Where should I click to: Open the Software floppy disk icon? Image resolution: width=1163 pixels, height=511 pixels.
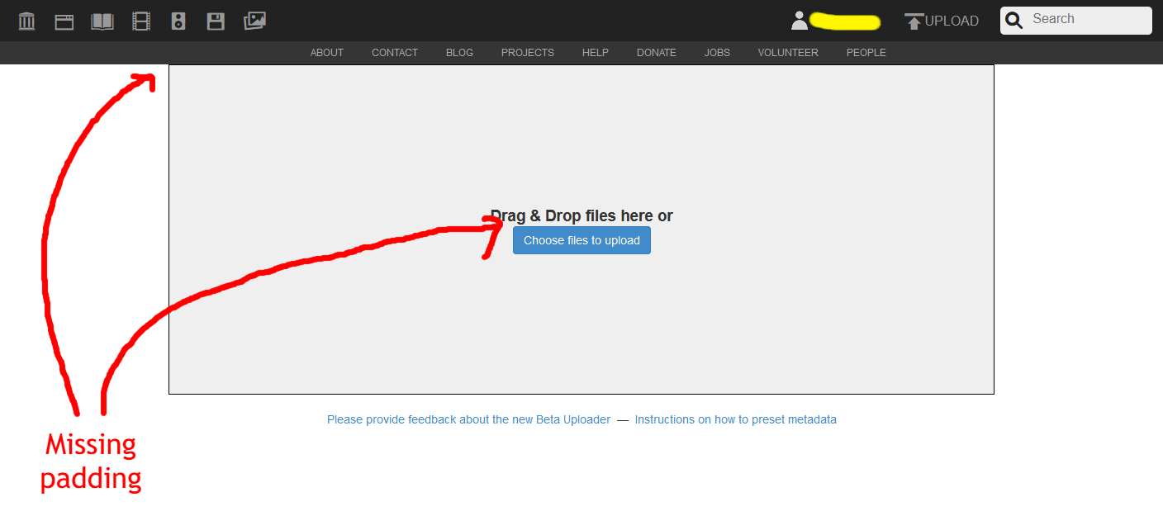[216, 21]
